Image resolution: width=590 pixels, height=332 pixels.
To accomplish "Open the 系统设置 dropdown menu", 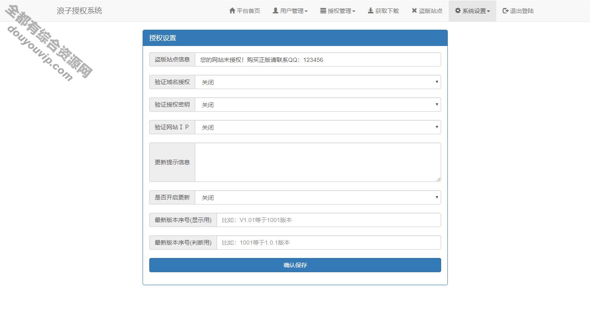I will tap(473, 11).
